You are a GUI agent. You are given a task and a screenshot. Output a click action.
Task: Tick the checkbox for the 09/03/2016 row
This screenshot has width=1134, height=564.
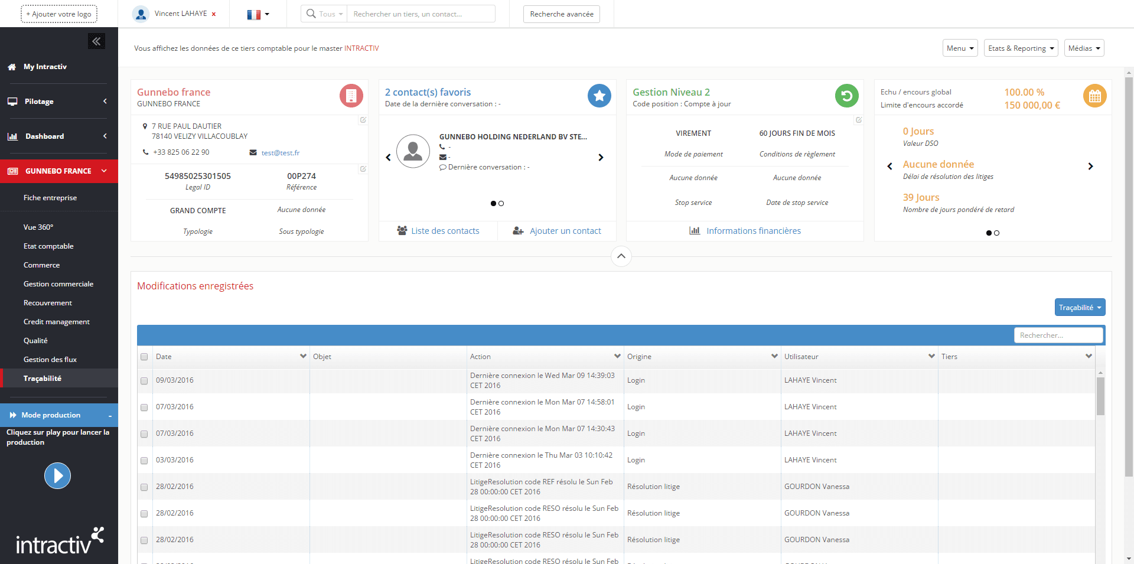(x=144, y=381)
